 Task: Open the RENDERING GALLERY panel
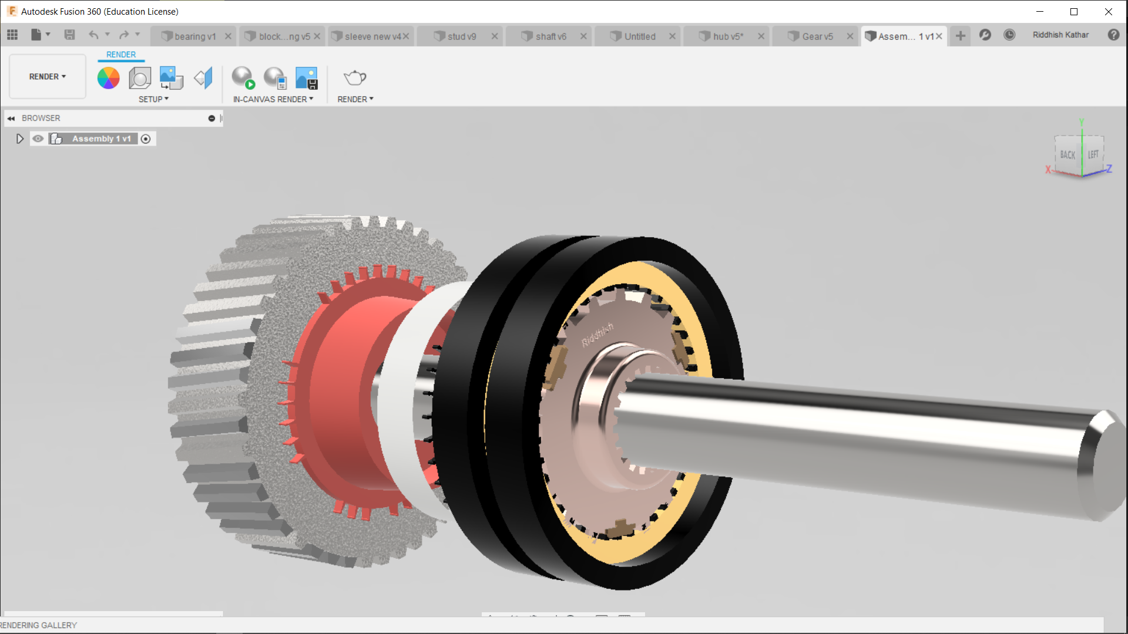pyautogui.click(x=39, y=625)
